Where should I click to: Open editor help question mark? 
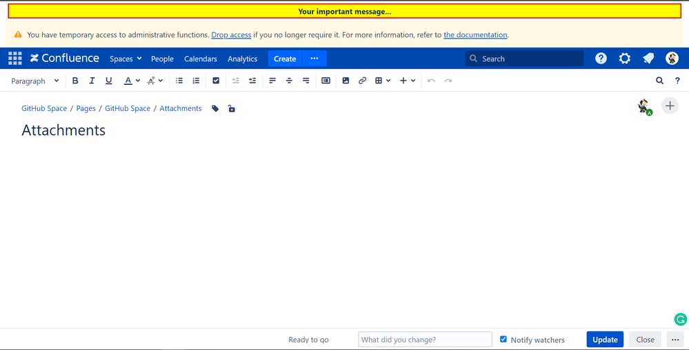click(677, 81)
